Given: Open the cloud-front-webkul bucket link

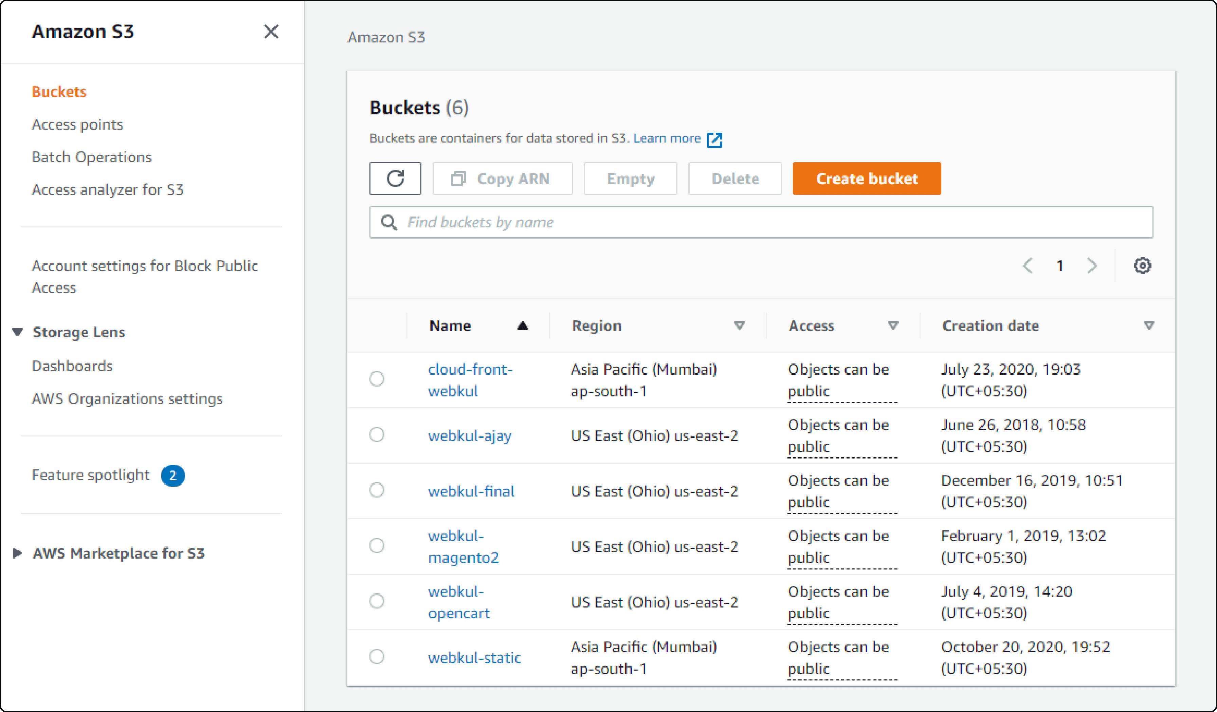Looking at the screenshot, I should [x=470, y=380].
